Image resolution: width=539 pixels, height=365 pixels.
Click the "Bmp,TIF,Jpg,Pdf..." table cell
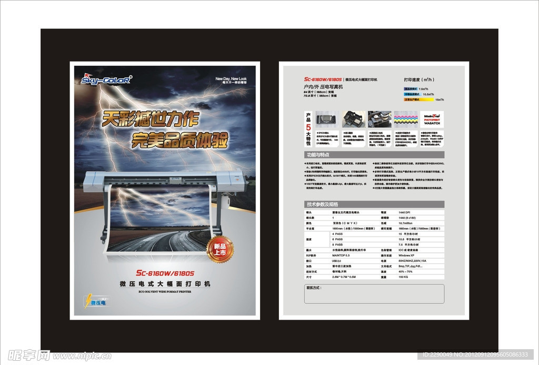411,267
